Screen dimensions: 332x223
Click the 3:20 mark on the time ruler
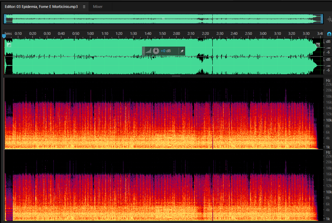292,33
